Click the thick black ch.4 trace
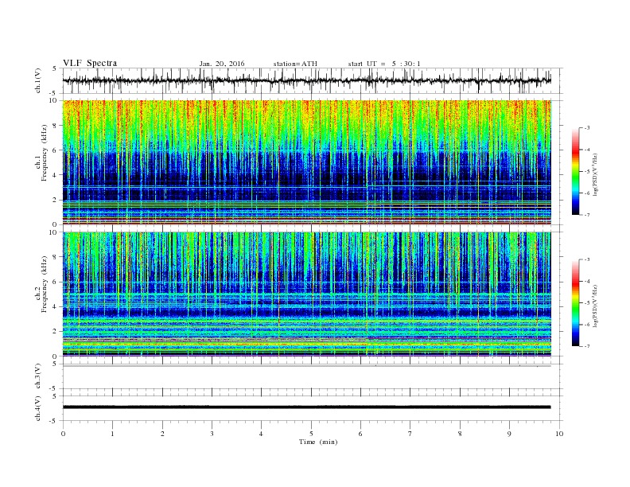Viewport: 630px width, 487px height. (307, 407)
